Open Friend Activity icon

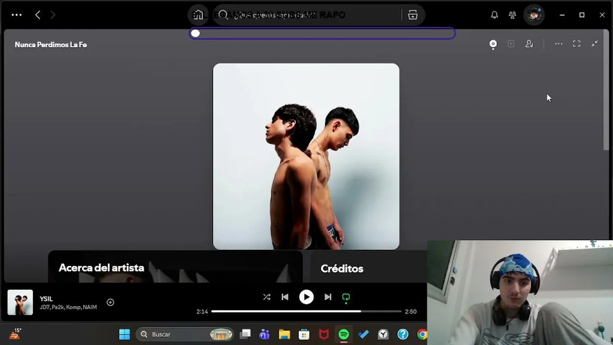512,15
